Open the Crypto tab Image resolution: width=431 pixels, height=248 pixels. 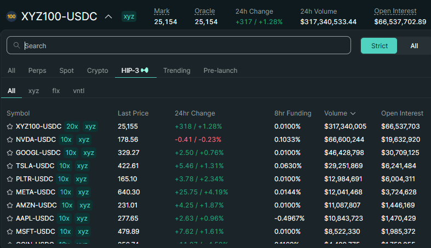97,71
